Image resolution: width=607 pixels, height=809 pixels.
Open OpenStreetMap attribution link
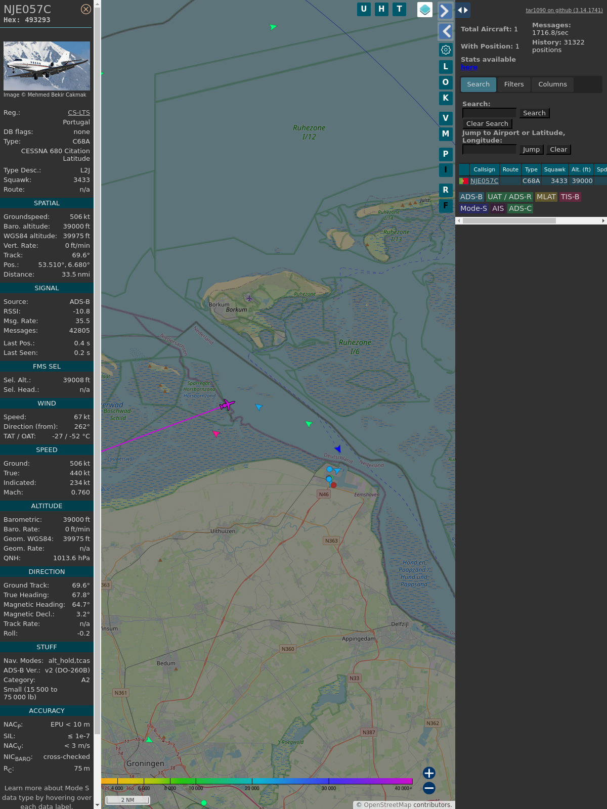click(x=387, y=805)
